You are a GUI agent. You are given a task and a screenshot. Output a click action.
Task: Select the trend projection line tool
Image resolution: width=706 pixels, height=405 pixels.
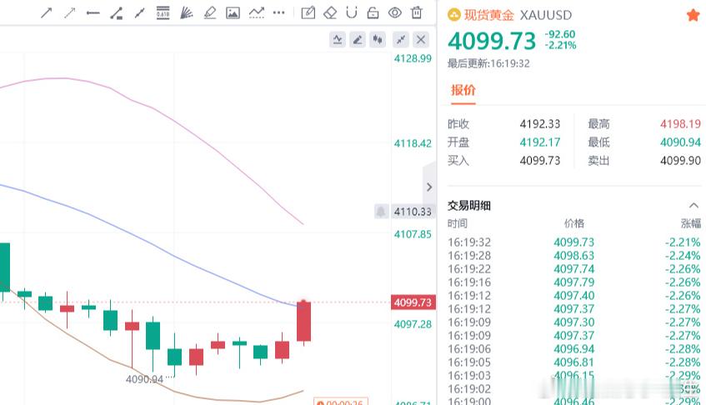[x=256, y=12]
